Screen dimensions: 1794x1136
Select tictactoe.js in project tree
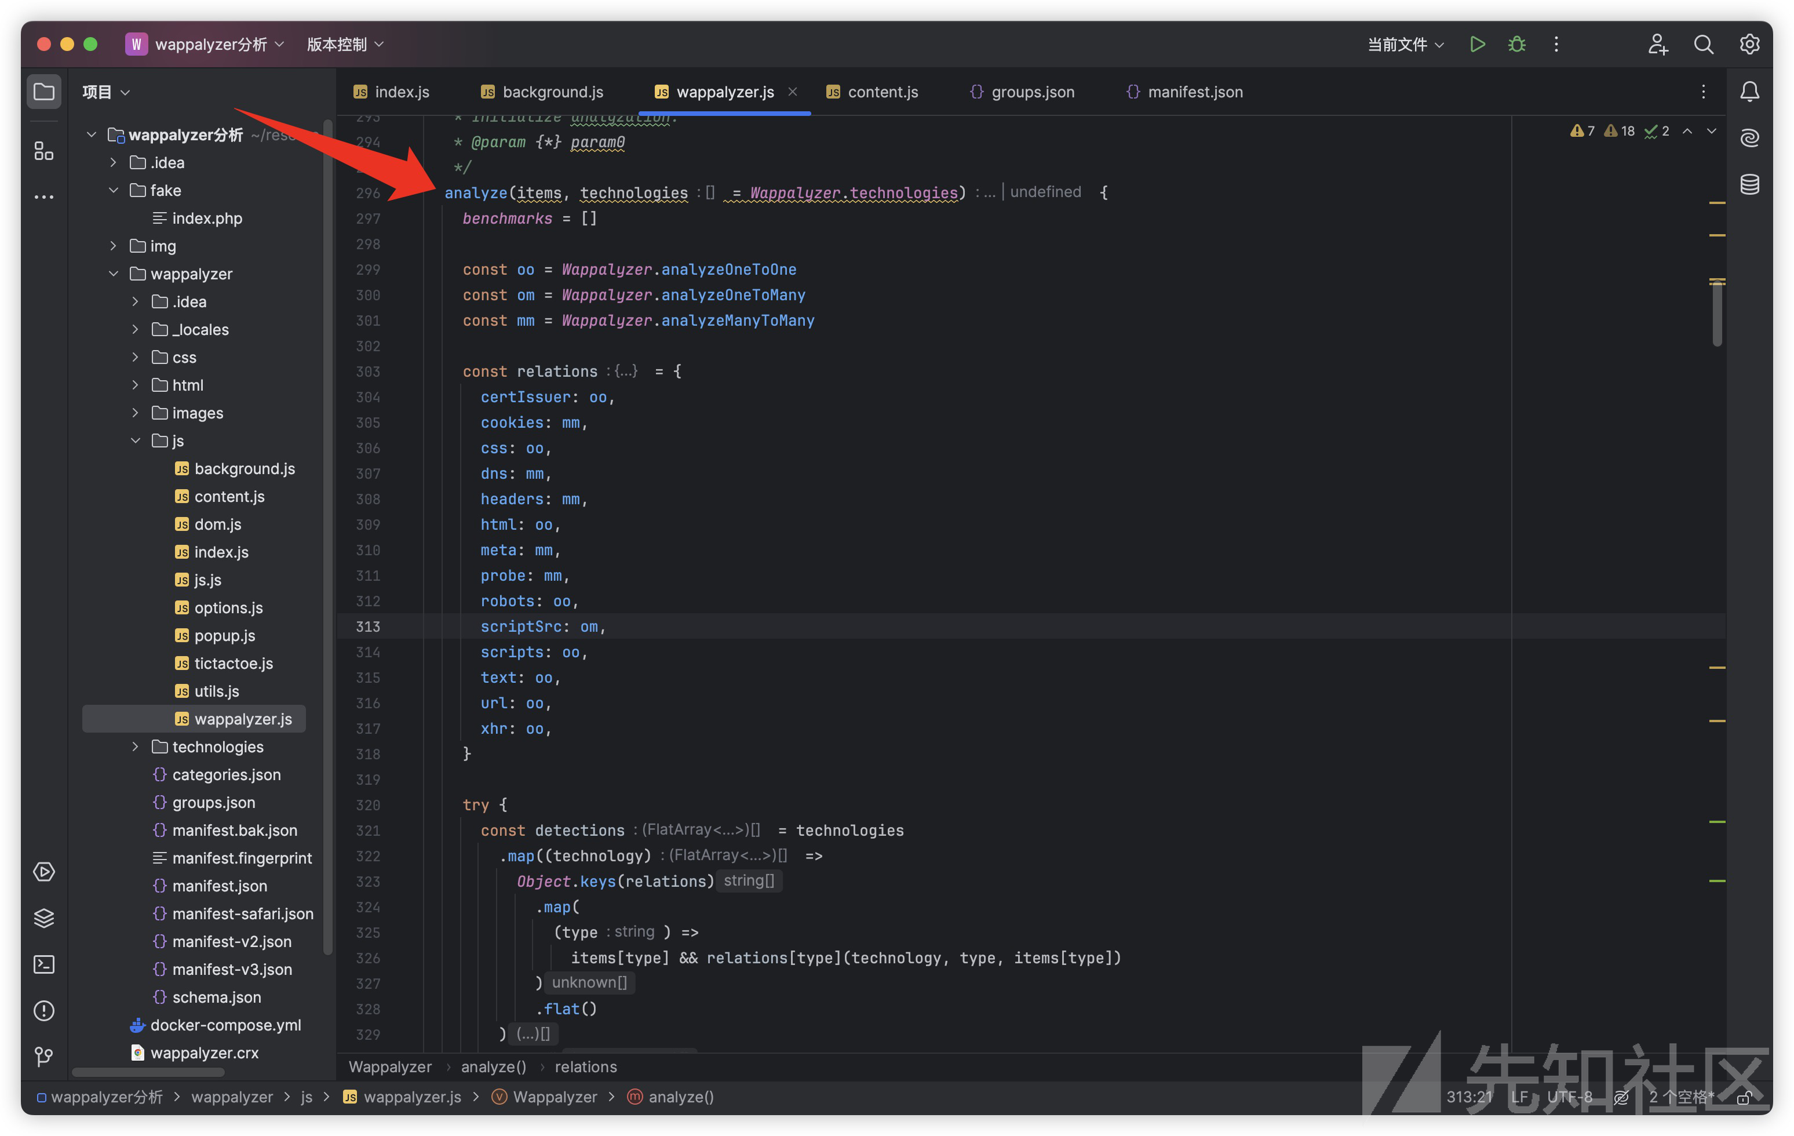pos(224,664)
